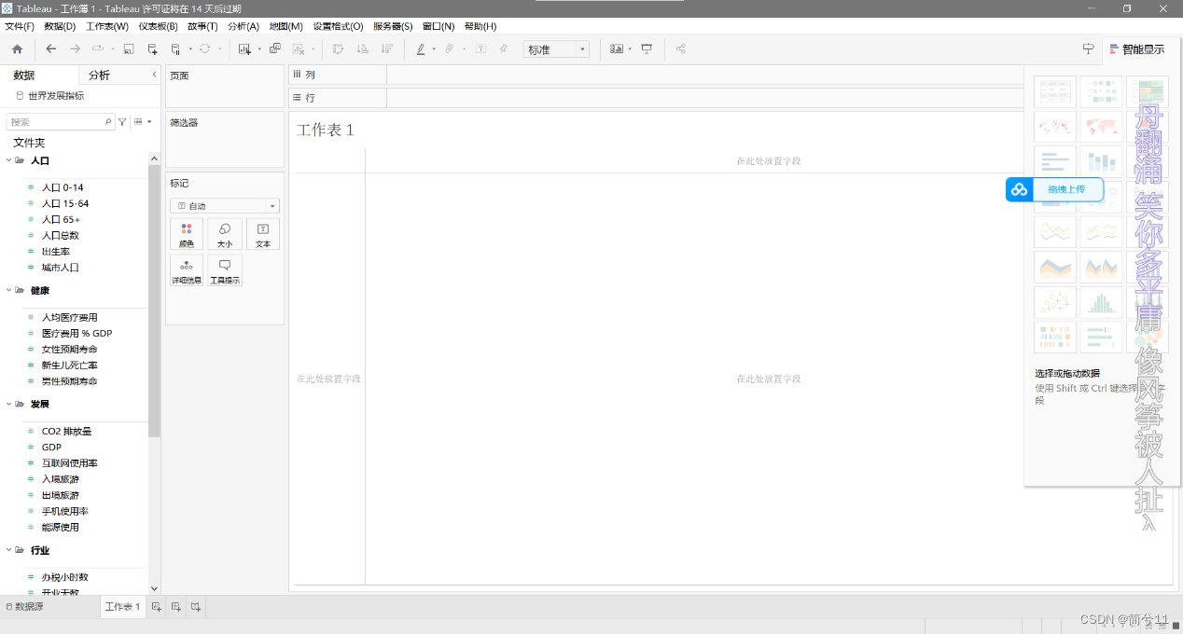Open new worksheet dropdown arrow in toolbar
Image resolution: width=1183 pixels, height=634 pixels.
[x=258, y=49]
